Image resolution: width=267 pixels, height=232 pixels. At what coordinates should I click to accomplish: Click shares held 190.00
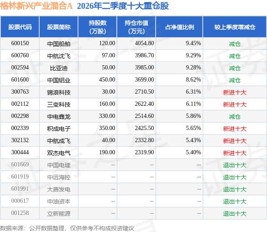click(x=107, y=152)
